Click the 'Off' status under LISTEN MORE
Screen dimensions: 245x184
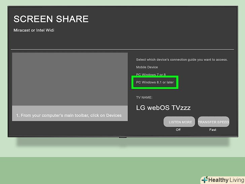(x=178, y=130)
